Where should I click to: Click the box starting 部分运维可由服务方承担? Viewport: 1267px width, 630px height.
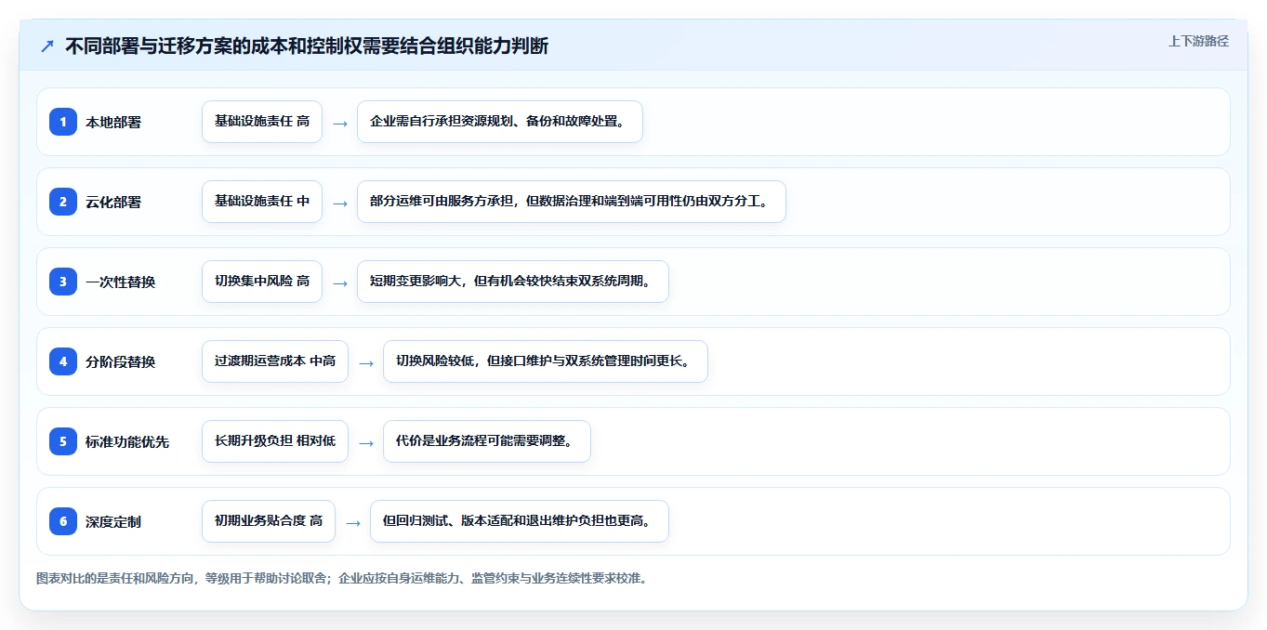[x=572, y=202]
